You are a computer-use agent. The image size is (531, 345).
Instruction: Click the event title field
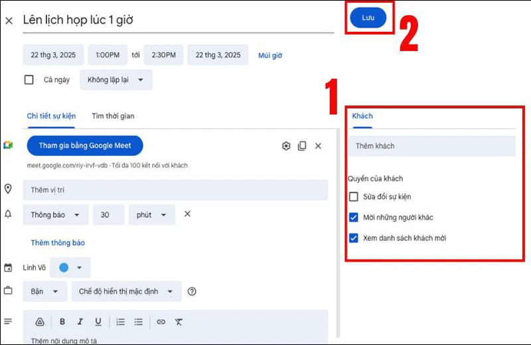(179, 21)
